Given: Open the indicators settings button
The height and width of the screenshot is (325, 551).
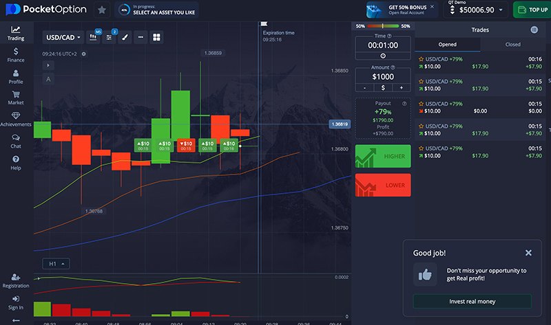Looking at the screenshot, I should coord(109,37).
